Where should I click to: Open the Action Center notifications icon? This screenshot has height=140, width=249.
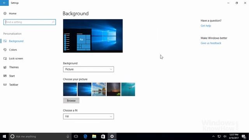click(244, 136)
